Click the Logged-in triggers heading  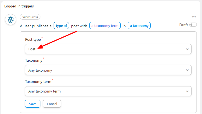click(x=19, y=6)
